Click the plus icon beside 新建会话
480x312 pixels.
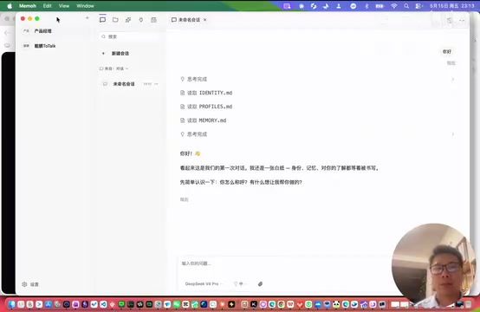[x=103, y=53]
